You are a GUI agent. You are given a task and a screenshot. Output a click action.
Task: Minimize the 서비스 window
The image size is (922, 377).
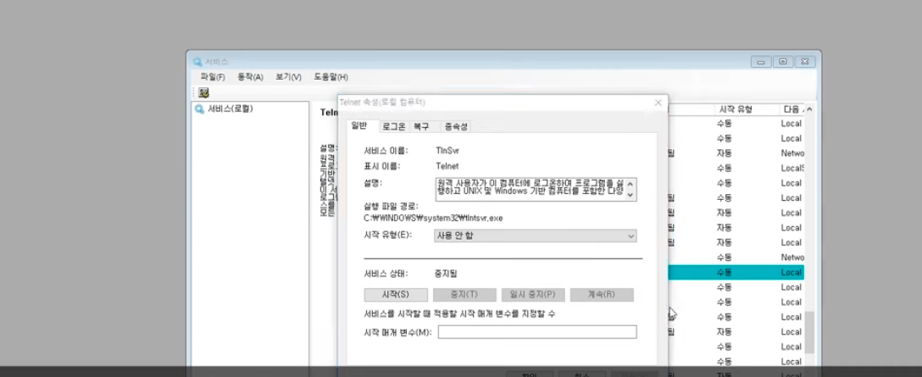click(761, 62)
